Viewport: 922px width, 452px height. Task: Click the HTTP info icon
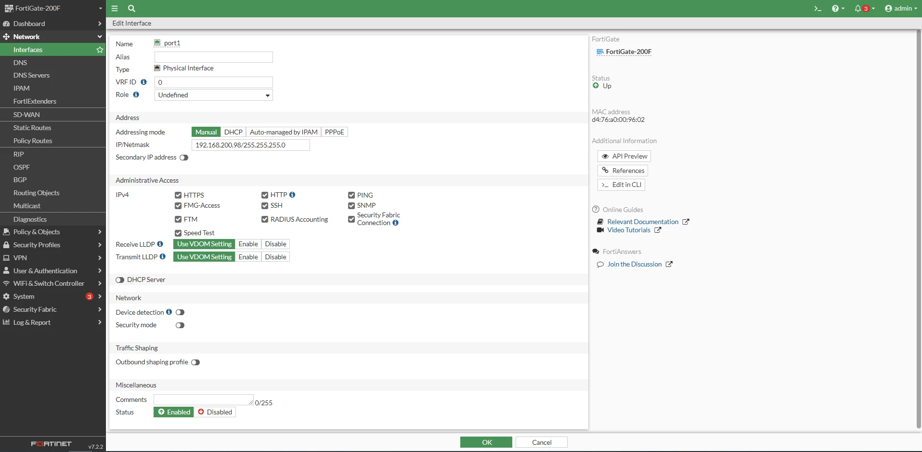292,195
